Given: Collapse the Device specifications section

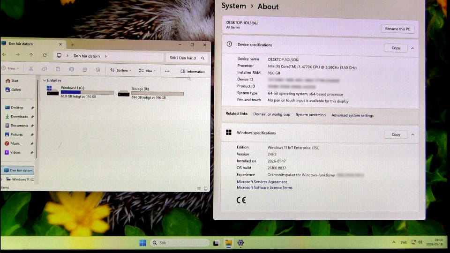Looking at the screenshot, I should tap(412, 48).
